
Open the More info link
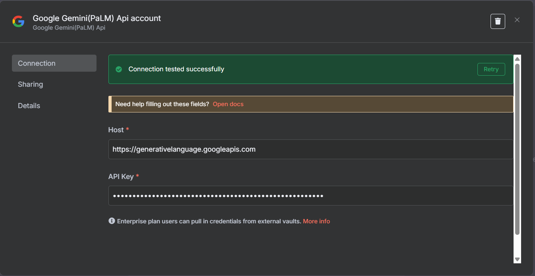pos(317,221)
